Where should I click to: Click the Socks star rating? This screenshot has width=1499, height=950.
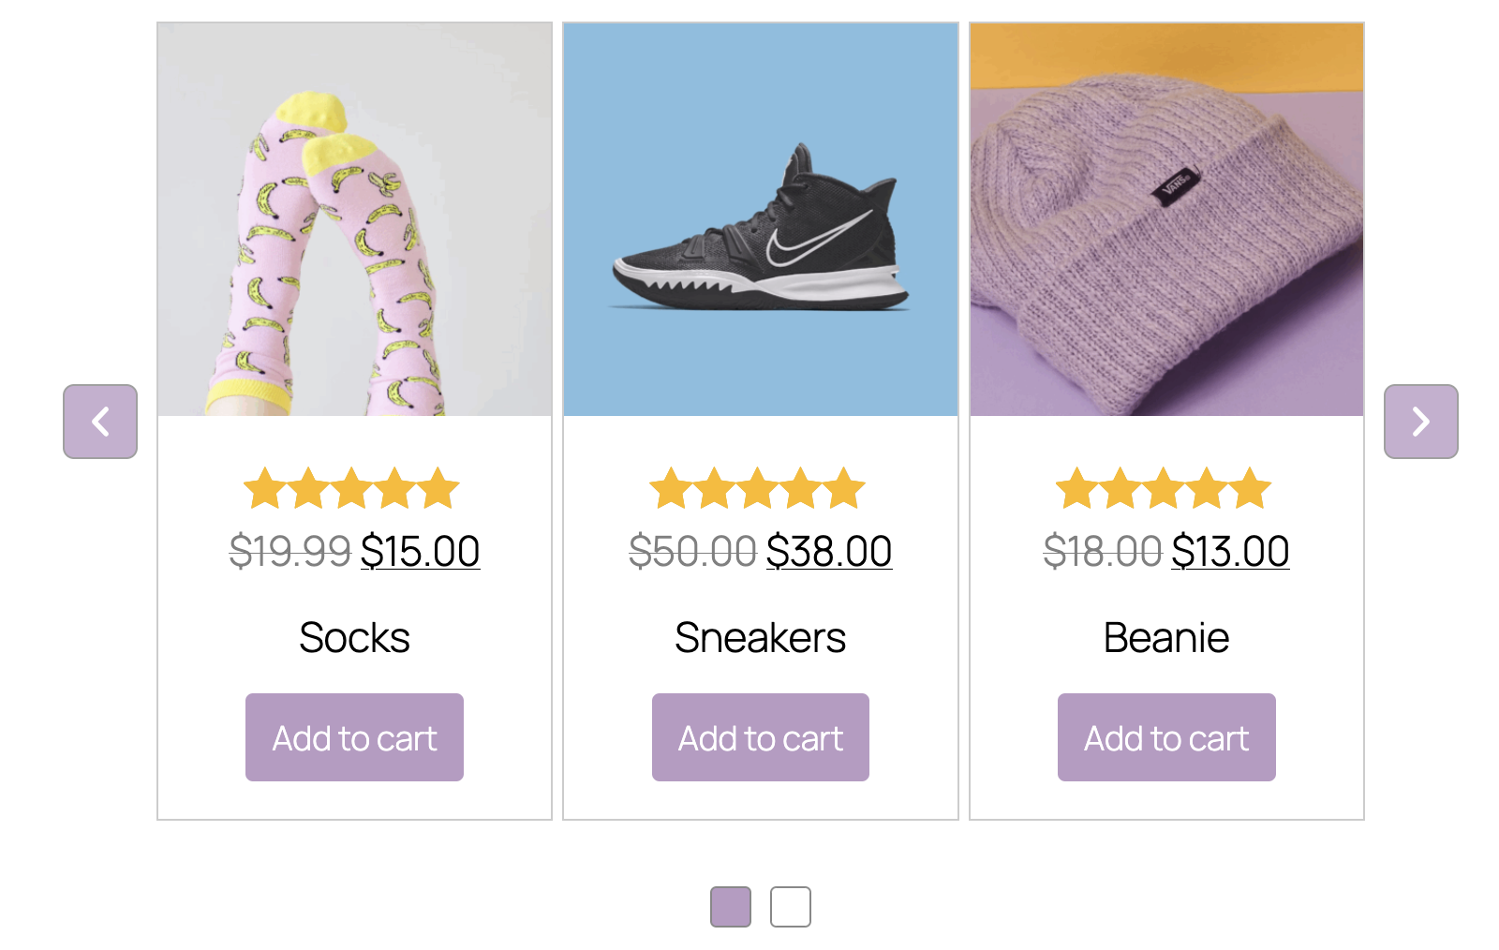point(351,488)
